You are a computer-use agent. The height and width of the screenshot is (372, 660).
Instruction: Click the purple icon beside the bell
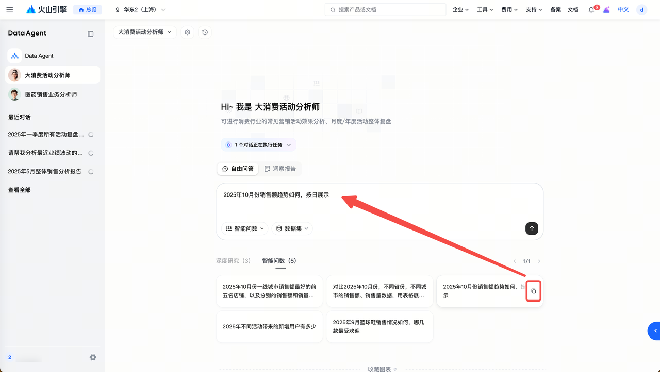point(606,10)
